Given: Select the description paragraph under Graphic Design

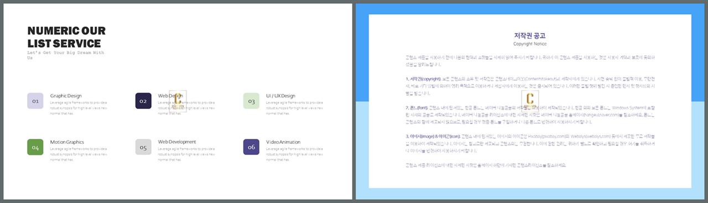Looking at the screenshot, I should coord(78,108).
